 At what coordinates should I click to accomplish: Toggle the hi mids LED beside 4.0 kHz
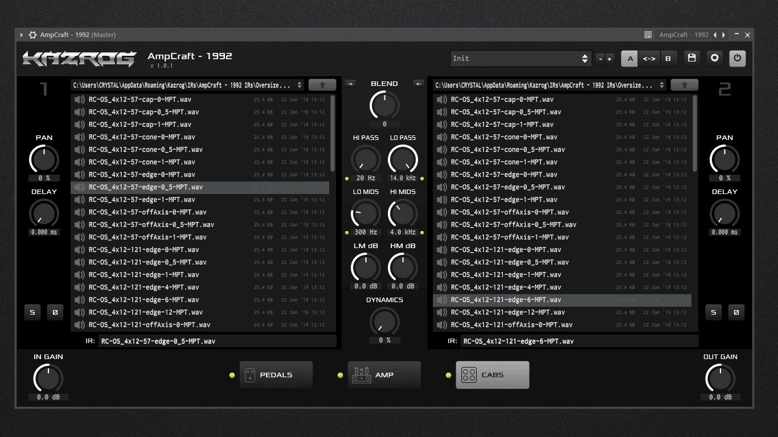tap(422, 232)
